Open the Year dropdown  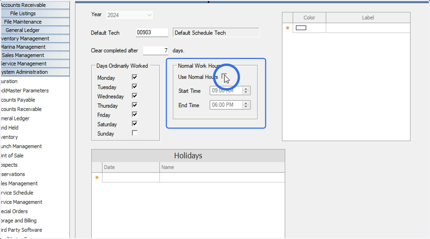coord(130,15)
